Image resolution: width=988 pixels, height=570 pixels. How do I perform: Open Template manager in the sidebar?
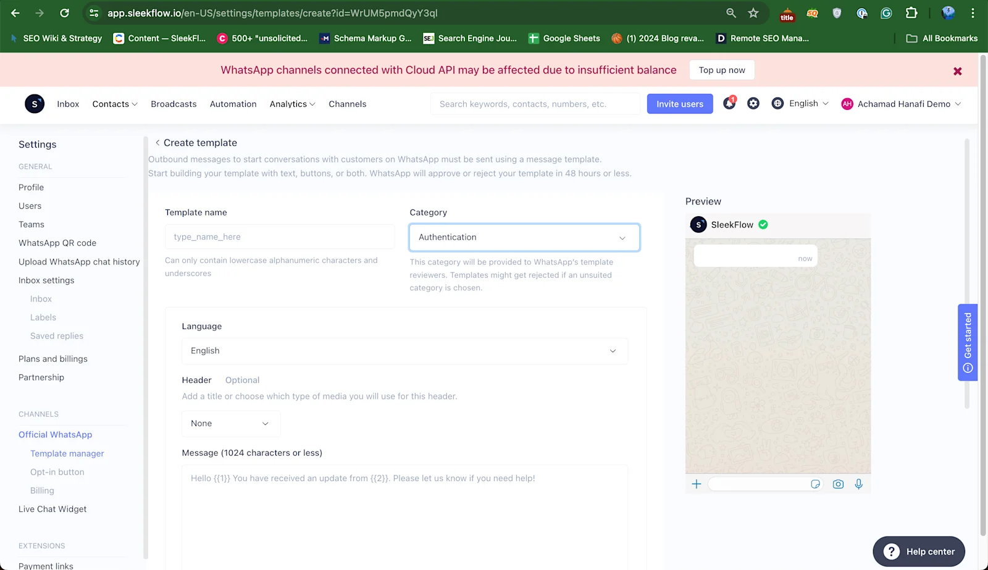(x=67, y=453)
